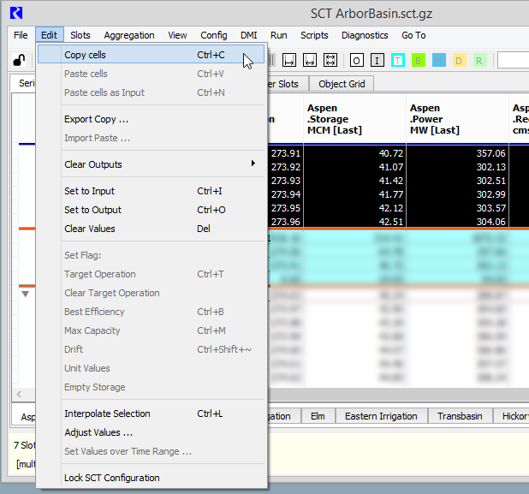
Task: Click the cyan T flag button
Action: click(x=398, y=60)
